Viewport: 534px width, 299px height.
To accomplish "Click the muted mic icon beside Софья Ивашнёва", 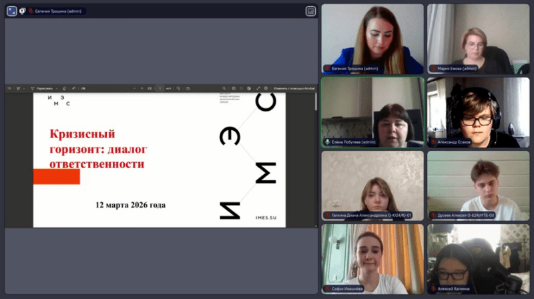I will [x=327, y=289].
